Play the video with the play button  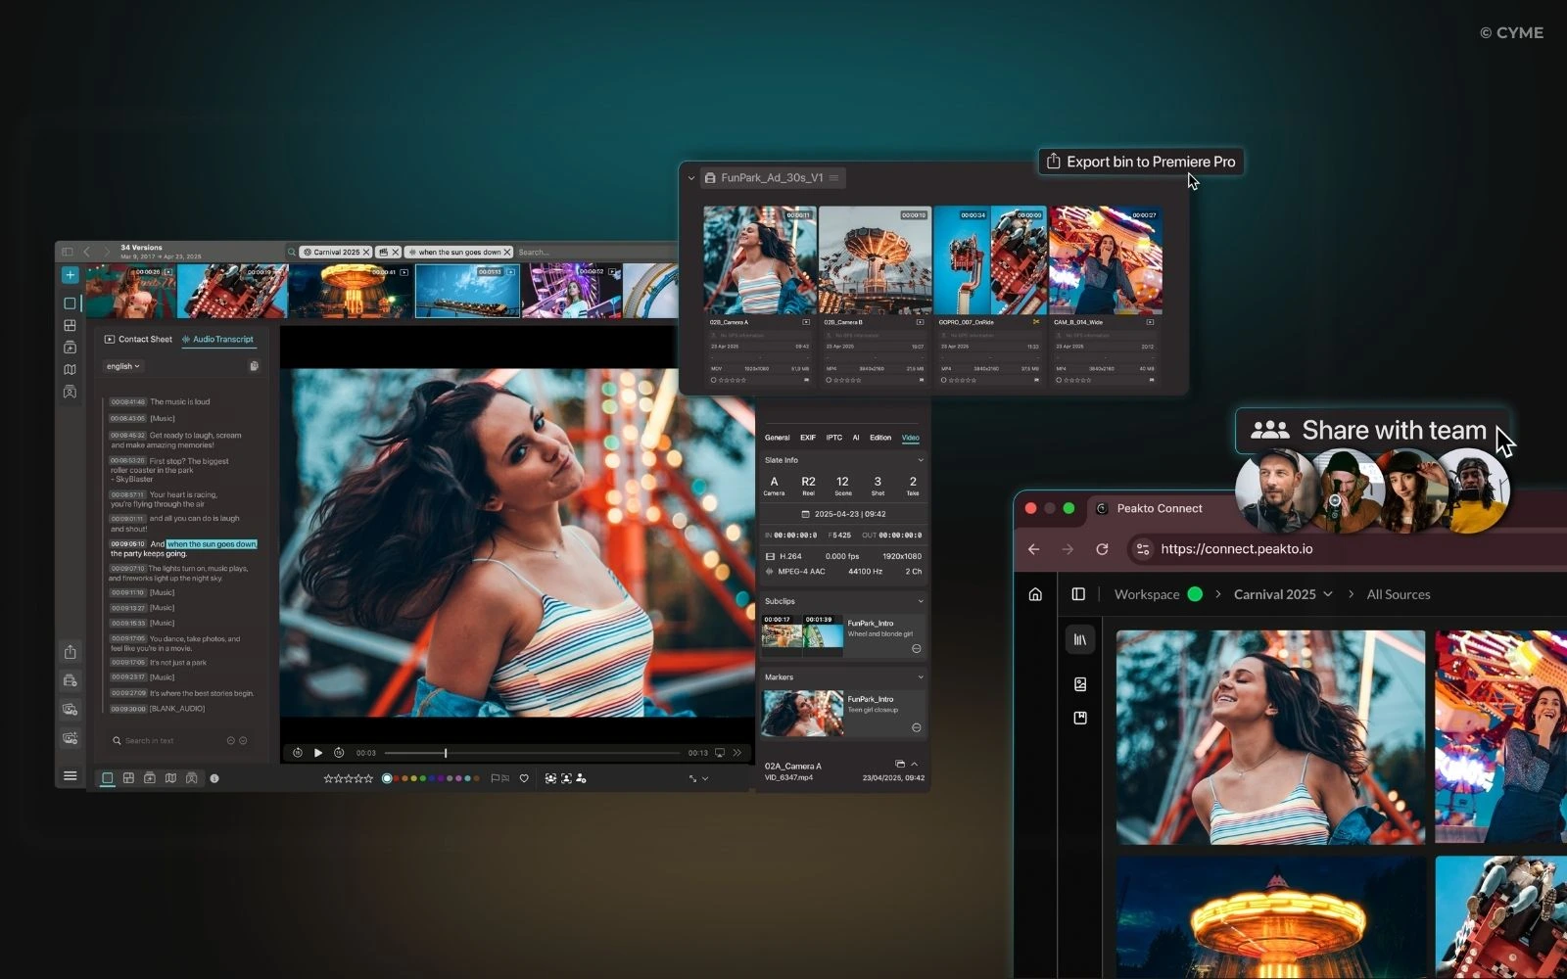click(318, 753)
